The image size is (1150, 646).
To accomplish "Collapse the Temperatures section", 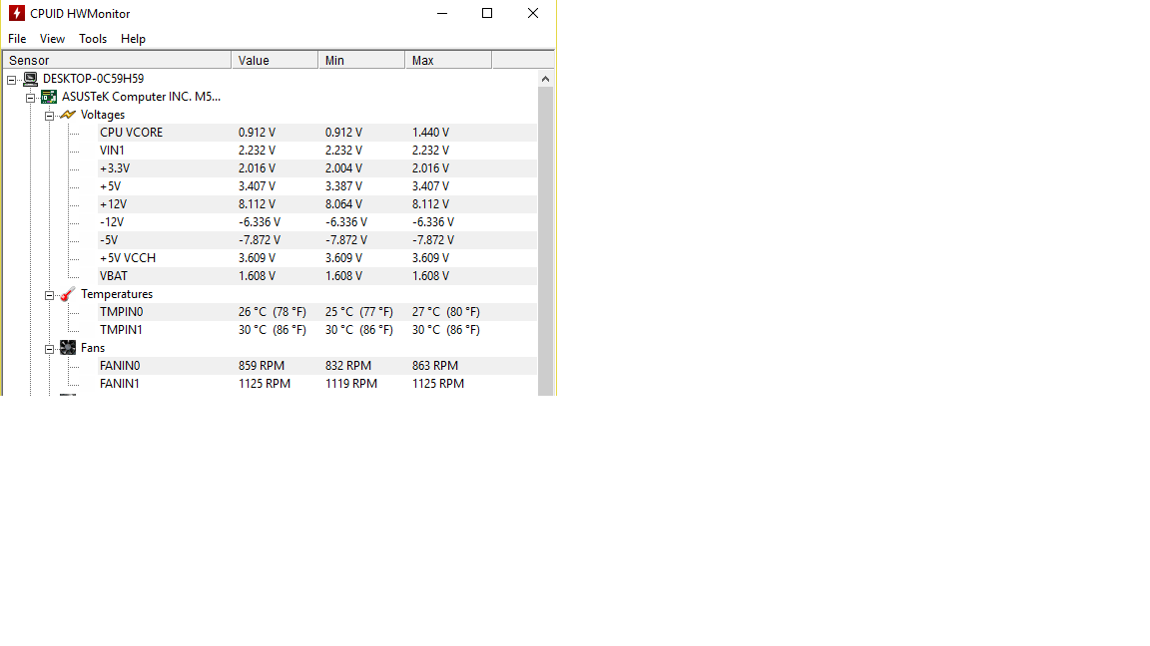I will pos(49,295).
